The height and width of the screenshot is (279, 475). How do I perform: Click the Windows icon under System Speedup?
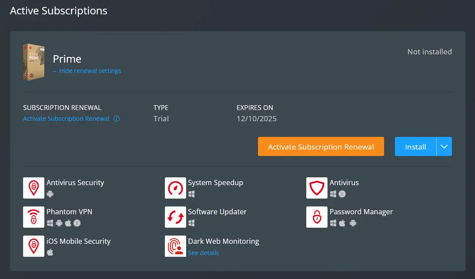(191, 194)
